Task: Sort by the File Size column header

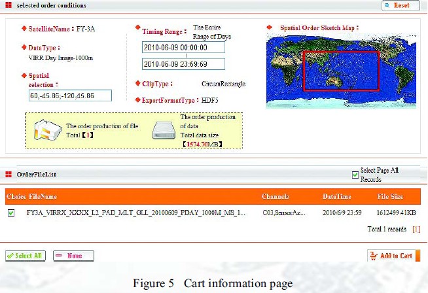Action: click(391, 196)
